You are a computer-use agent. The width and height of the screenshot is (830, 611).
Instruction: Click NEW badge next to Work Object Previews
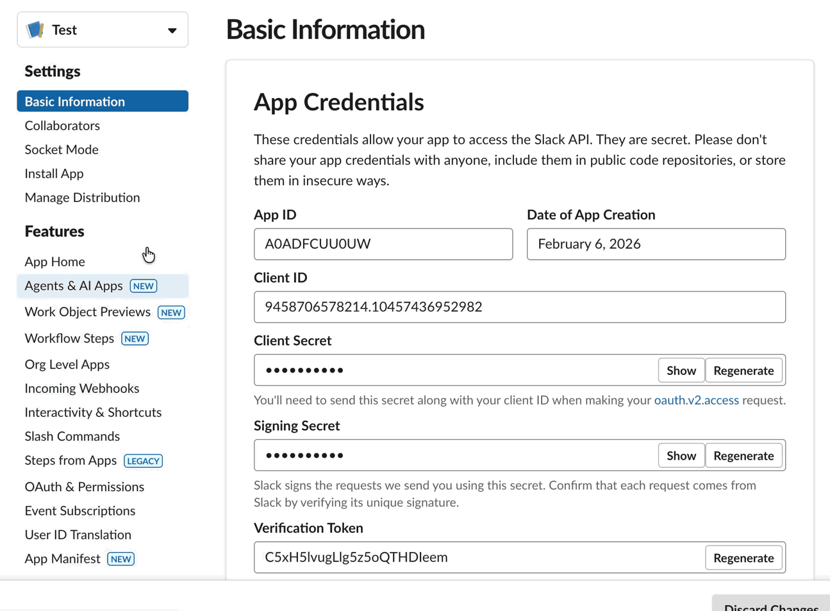(171, 312)
